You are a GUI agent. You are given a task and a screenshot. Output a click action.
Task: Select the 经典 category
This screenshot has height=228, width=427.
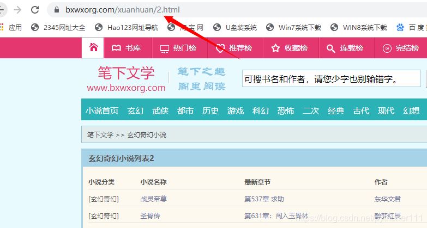point(336,111)
